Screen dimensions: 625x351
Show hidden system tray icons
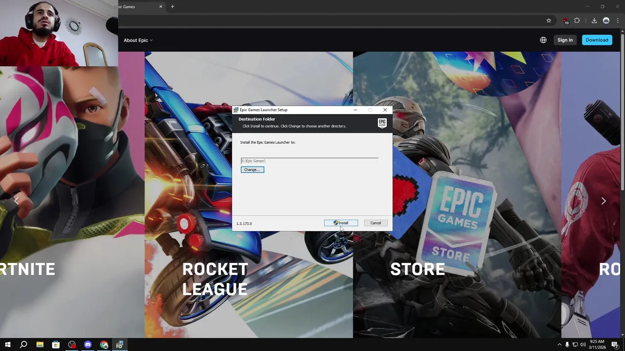click(559, 345)
